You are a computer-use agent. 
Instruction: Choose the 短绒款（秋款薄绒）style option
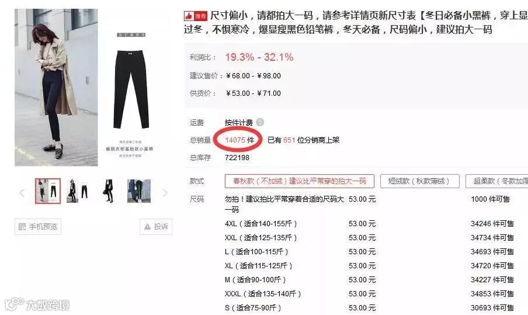click(419, 181)
